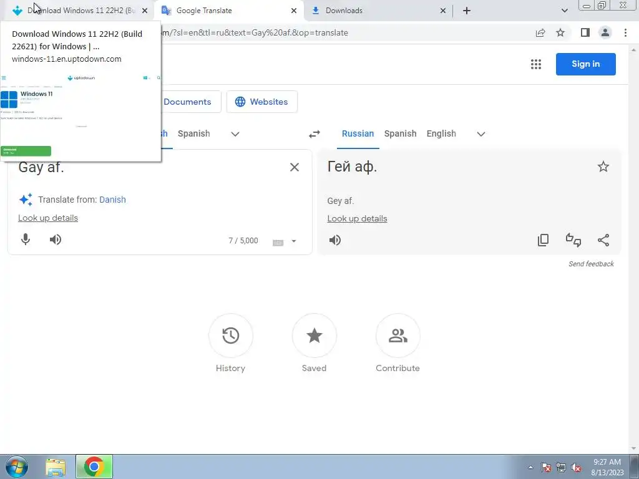Click Danish detected language link
Image resolution: width=639 pixels, height=479 pixels.
pos(112,200)
